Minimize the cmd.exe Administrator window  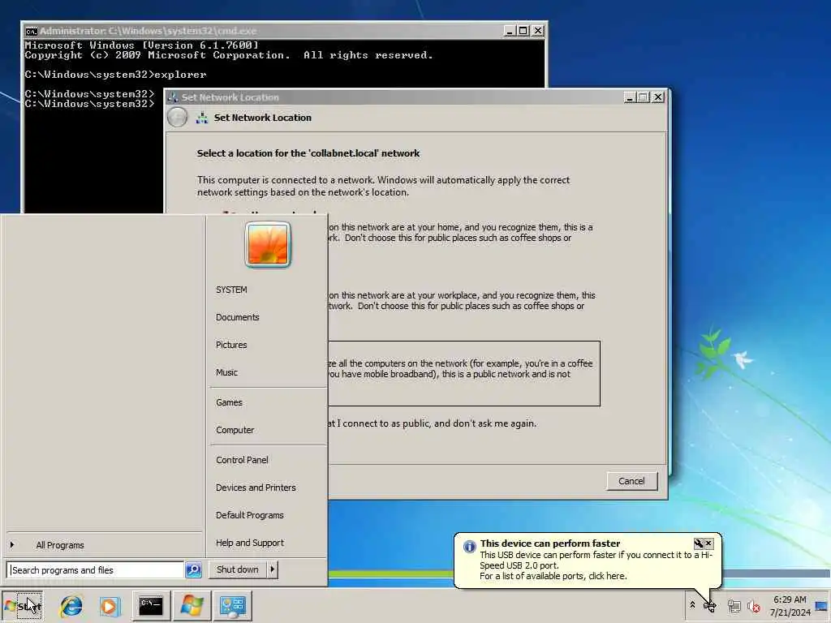click(x=510, y=31)
